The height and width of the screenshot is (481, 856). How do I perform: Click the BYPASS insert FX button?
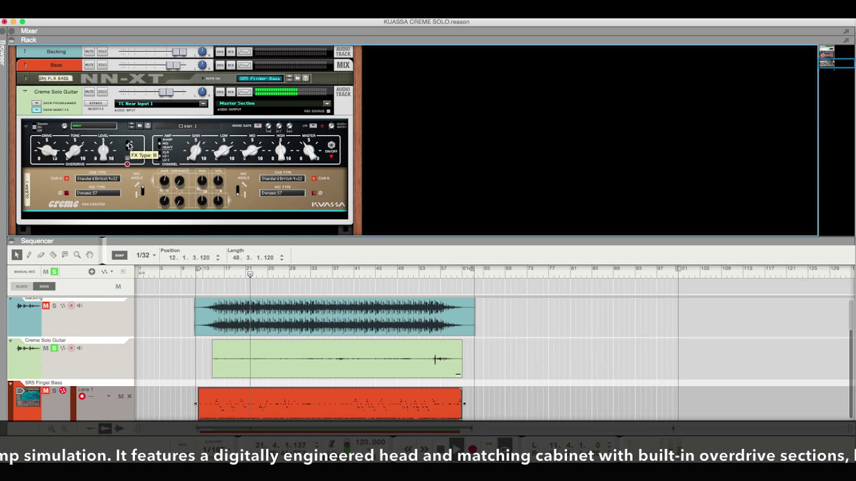click(x=96, y=104)
